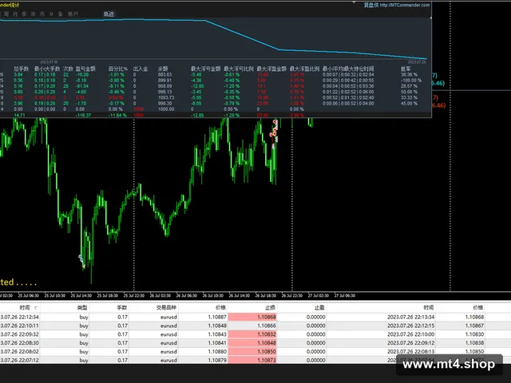The height and width of the screenshot is (383, 511).
Task: Sort stats by 百分比% column
Action: (117, 69)
